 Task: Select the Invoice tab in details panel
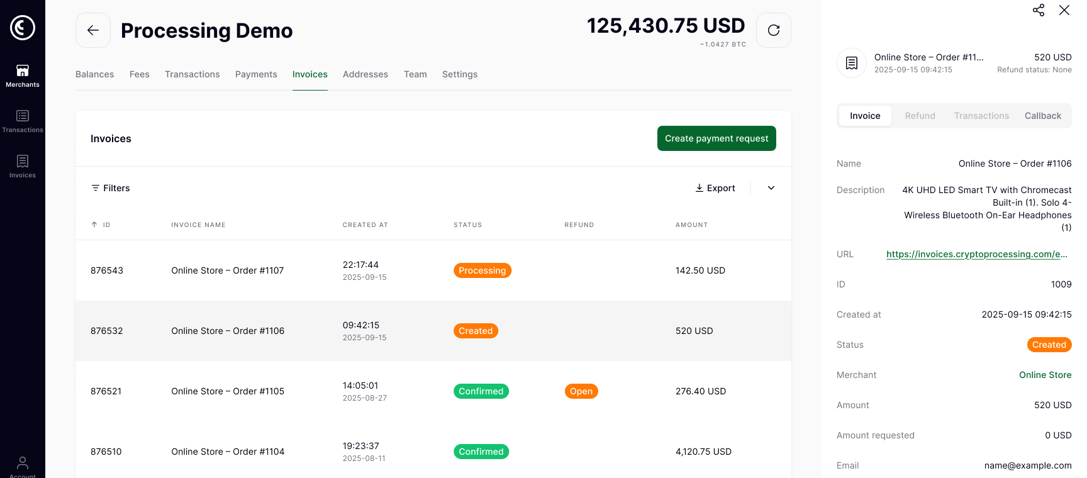865,116
